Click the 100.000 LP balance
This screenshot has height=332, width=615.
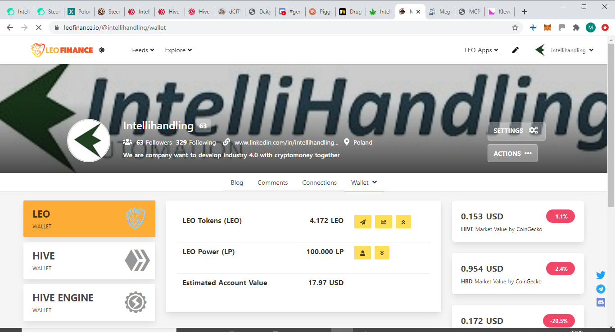325,252
